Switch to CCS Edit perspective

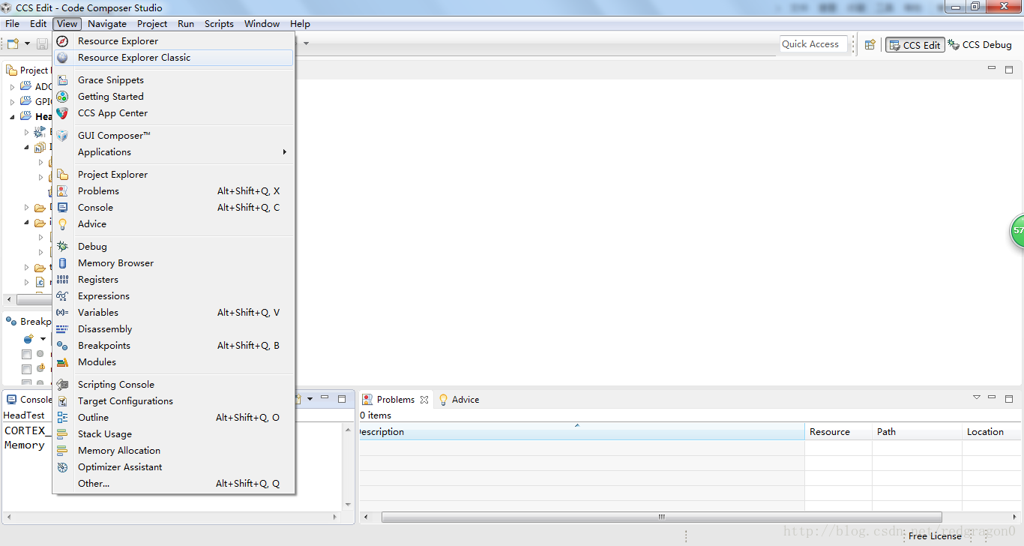(x=914, y=45)
